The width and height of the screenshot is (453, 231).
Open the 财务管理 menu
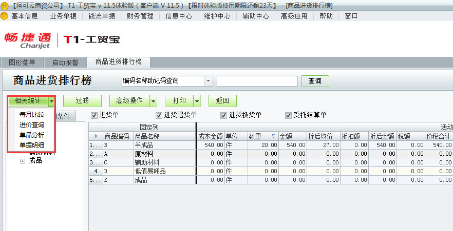coord(140,16)
